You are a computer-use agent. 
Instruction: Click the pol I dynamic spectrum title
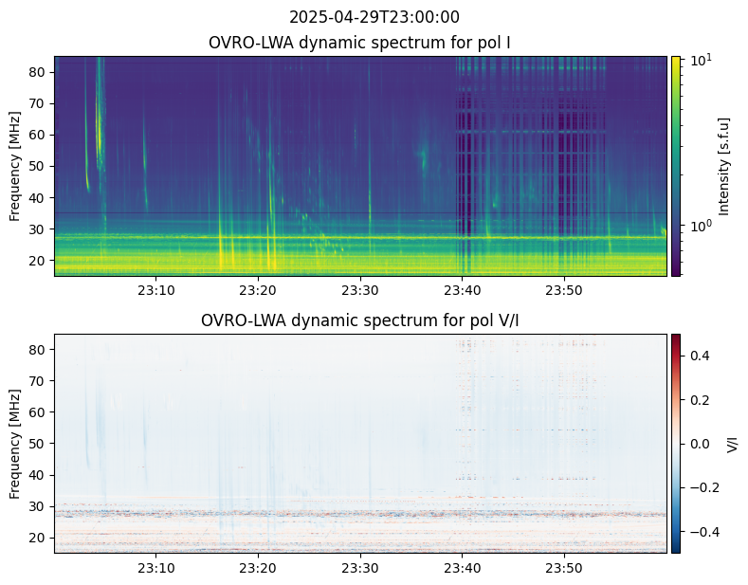click(x=359, y=43)
